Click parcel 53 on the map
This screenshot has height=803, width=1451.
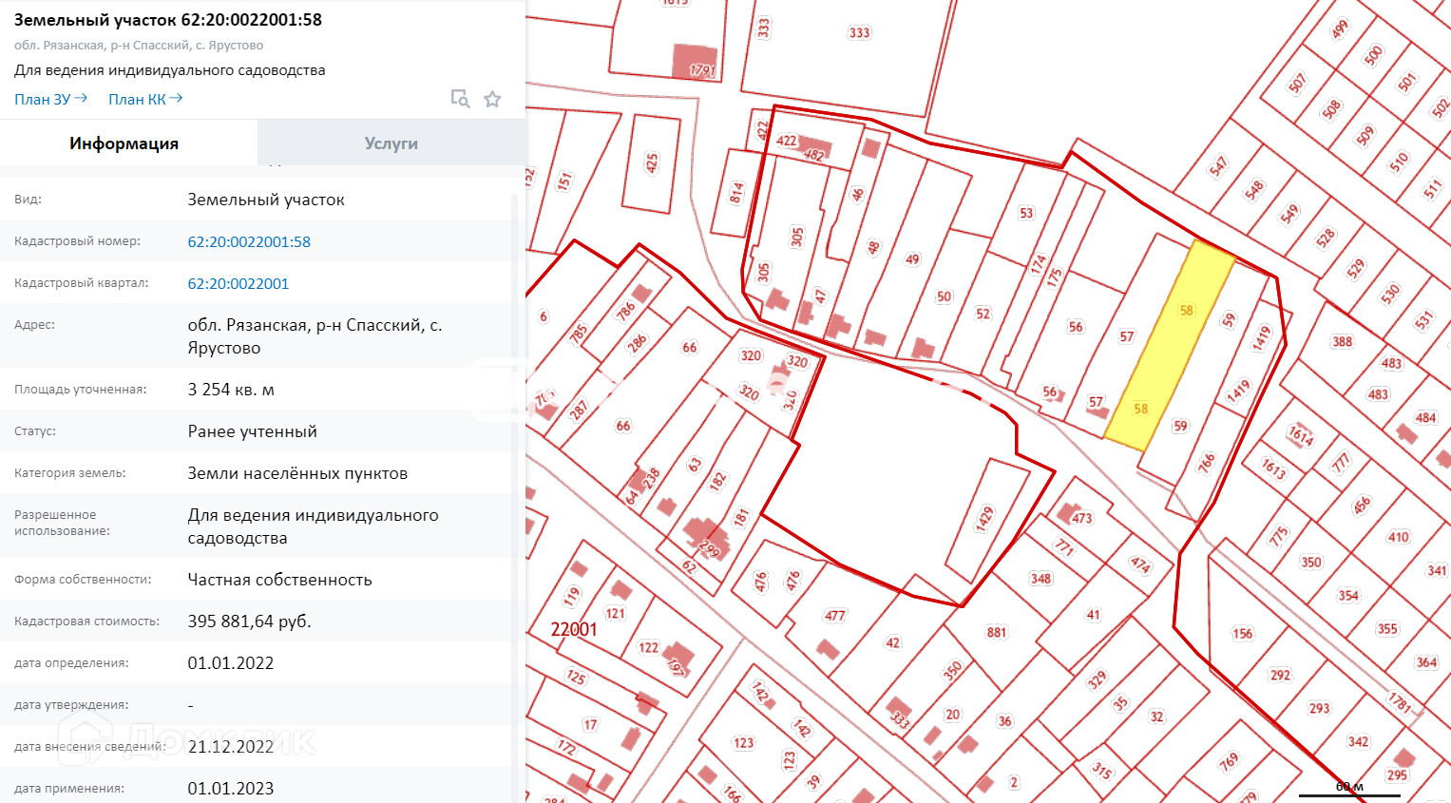pyautogui.click(x=1026, y=213)
